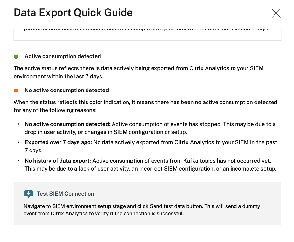Click the paragraph starting When the status reflects
The image size is (294, 242).
(145, 106)
